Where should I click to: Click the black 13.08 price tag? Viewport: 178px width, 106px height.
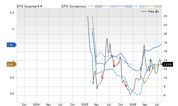tap(167, 64)
